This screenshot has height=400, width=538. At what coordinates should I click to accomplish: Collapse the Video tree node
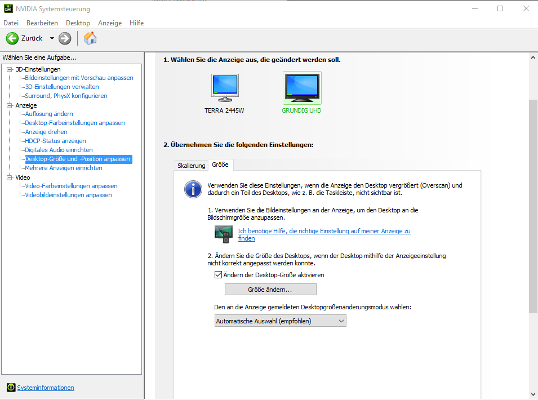click(9, 177)
